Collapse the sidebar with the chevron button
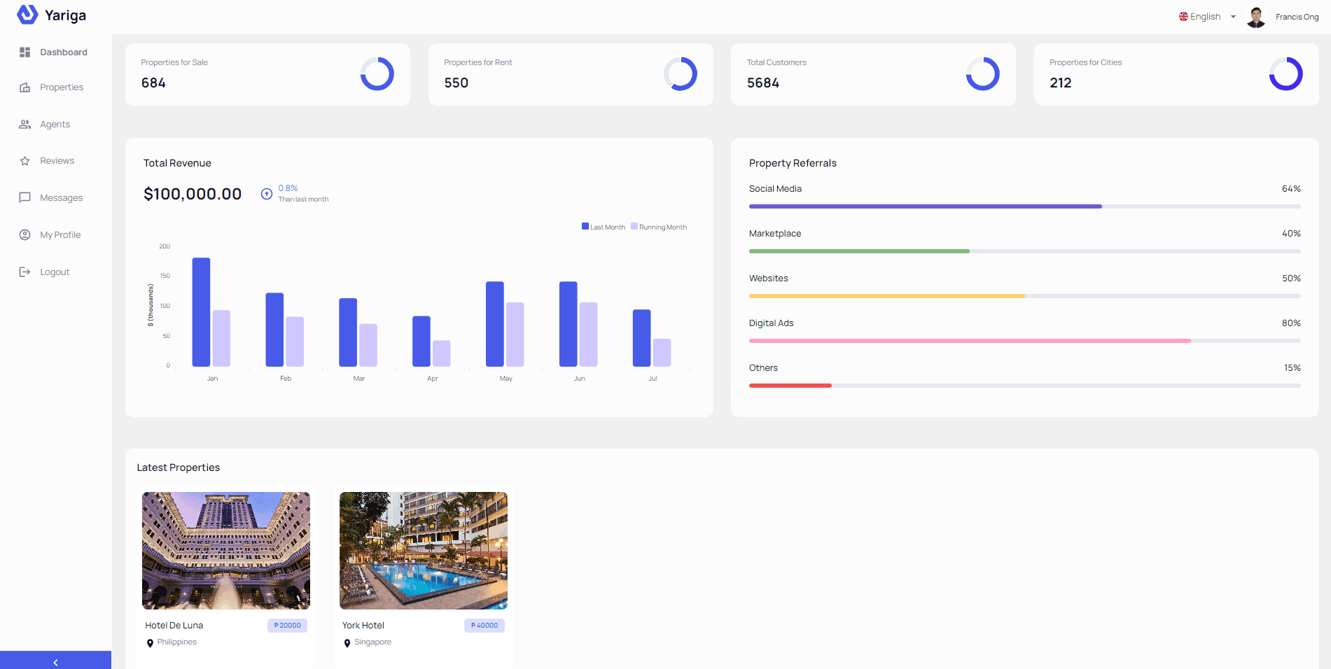 [55, 661]
